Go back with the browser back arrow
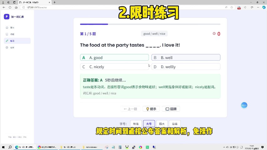 [4, 7]
